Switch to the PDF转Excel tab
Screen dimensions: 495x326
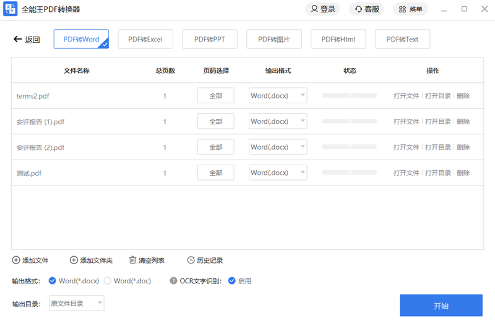[x=145, y=39]
